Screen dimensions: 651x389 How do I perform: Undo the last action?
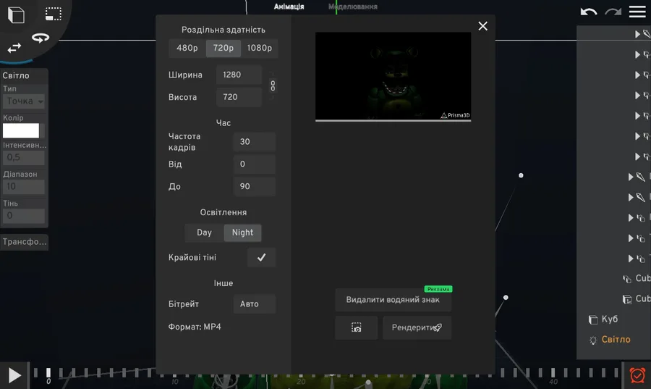(589, 12)
